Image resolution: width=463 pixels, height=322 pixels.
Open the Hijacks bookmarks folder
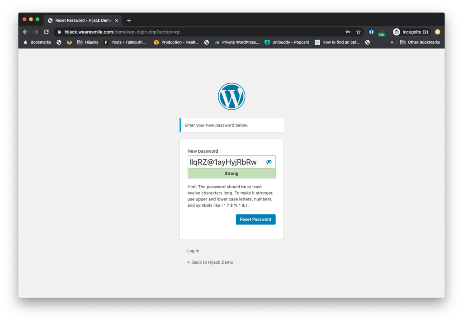pyautogui.click(x=88, y=42)
